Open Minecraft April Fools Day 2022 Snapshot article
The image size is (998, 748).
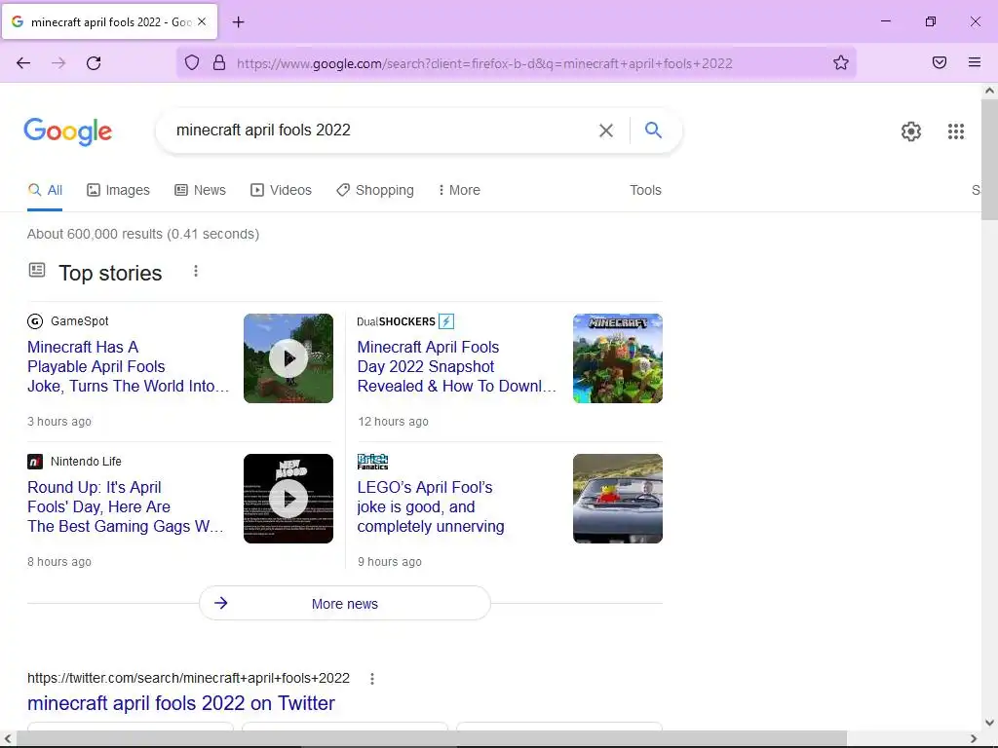tap(456, 366)
